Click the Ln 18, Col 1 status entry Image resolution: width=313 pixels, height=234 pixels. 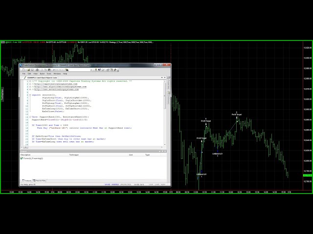pyautogui.click(x=139, y=184)
